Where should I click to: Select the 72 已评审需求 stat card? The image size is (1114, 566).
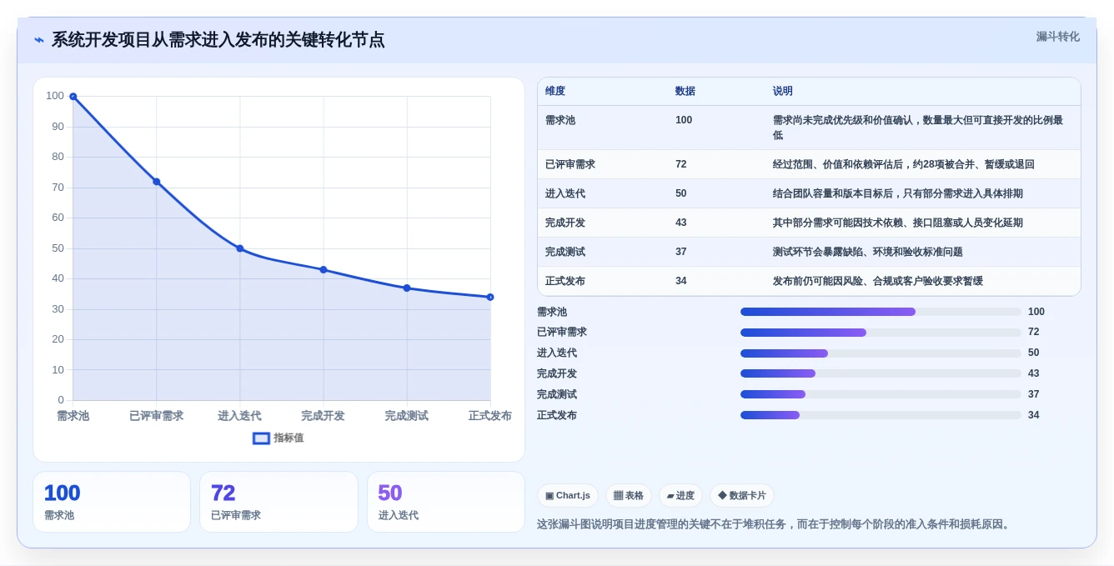click(x=278, y=502)
